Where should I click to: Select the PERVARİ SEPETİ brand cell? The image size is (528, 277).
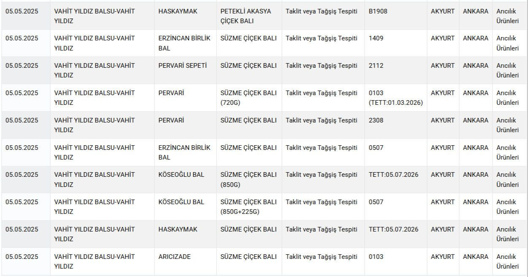click(x=182, y=66)
